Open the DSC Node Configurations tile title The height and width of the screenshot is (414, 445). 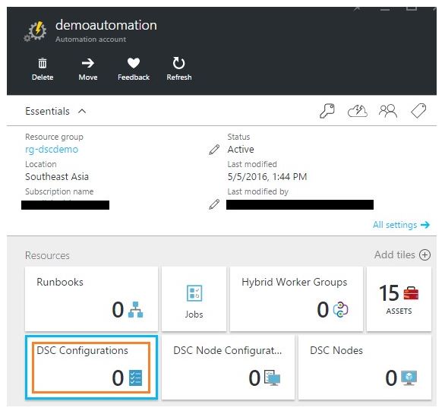coord(228,350)
